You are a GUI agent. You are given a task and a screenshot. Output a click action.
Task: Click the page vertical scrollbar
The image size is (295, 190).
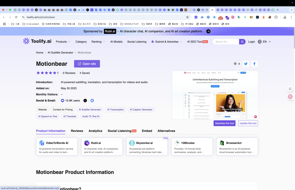[294, 38]
